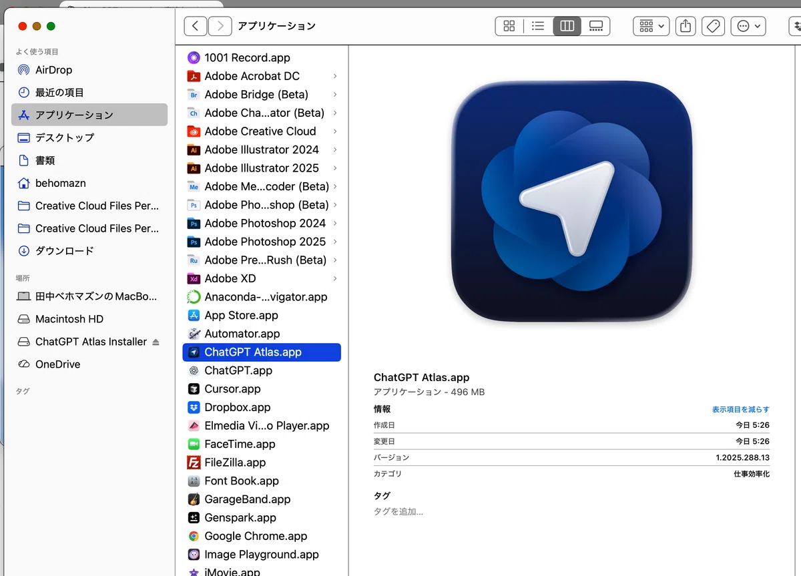Click the Share toolbar button

(686, 26)
